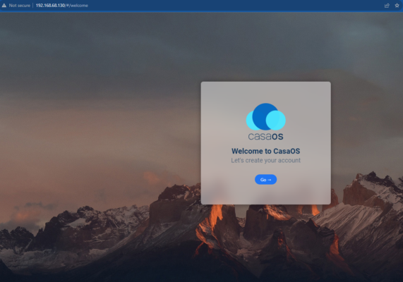Click the /#/welcome path in the URL
This screenshot has height=282, width=403.
point(76,6)
